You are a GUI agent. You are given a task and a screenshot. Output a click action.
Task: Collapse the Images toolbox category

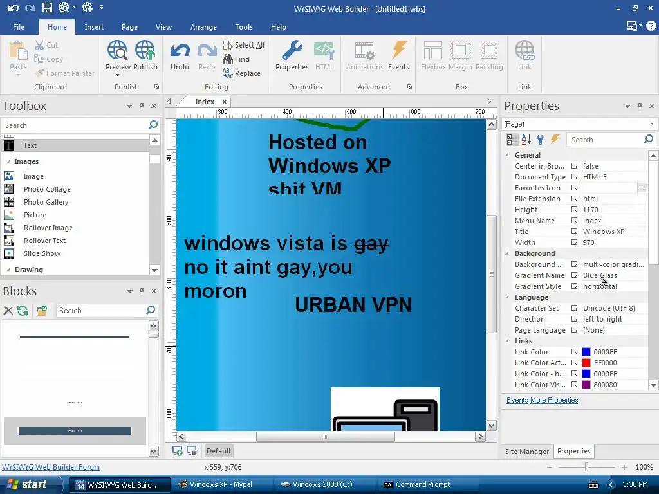pyautogui.click(x=8, y=161)
